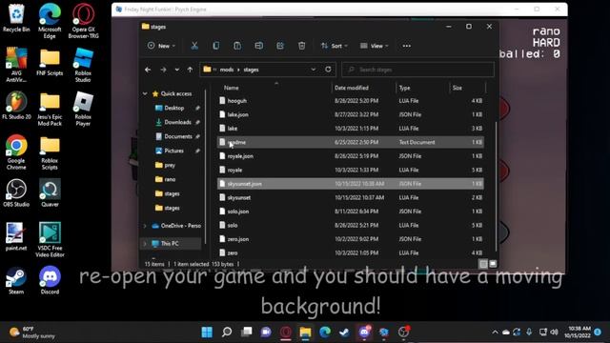Viewport: 610px width, 343px height.
Task: Expand the This PC tree node
Action: click(x=145, y=244)
